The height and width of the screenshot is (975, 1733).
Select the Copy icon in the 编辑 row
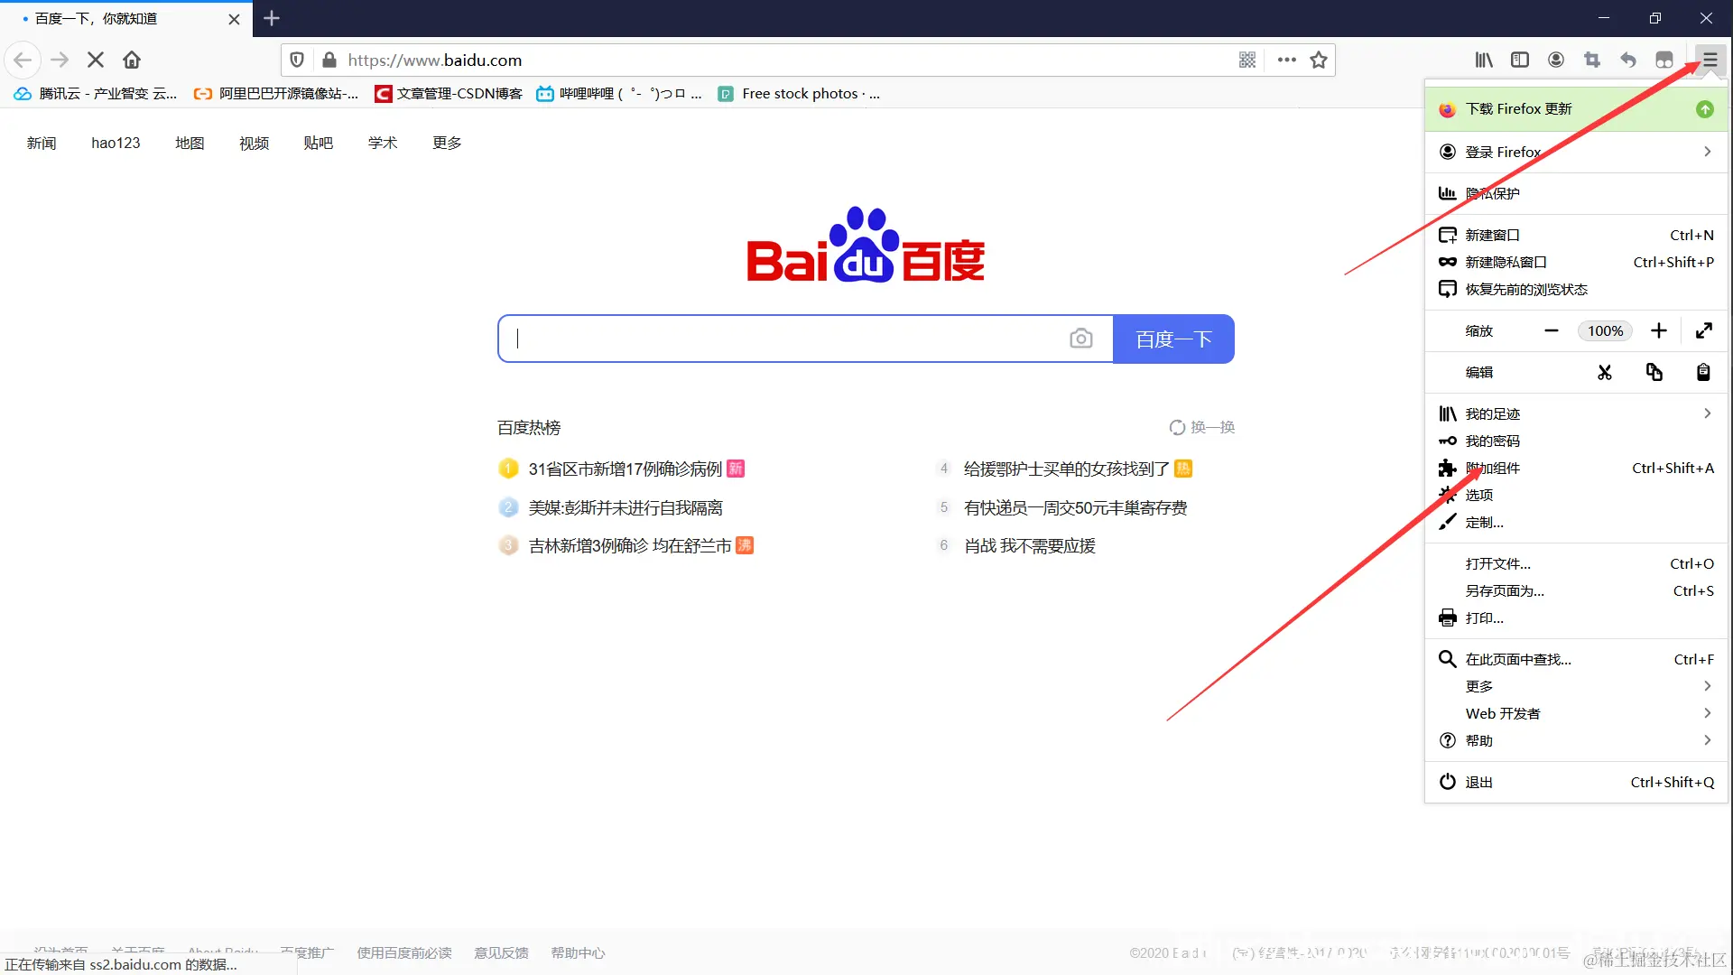(1654, 372)
